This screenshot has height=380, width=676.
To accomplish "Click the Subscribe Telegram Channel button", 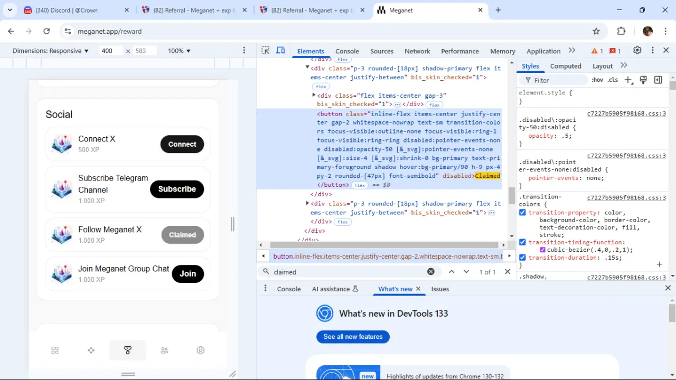I will point(177,189).
